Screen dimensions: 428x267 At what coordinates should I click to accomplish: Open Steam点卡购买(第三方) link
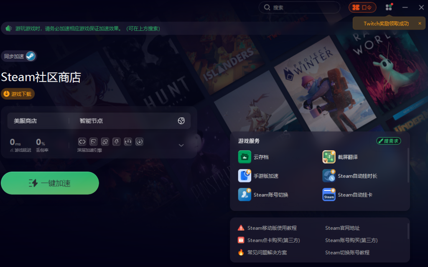pyautogui.click(x=273, y=240)
